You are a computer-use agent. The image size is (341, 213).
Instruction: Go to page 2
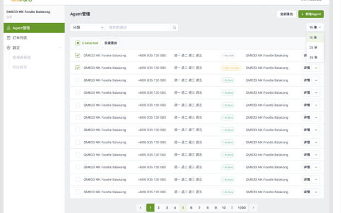click(158, 208)
